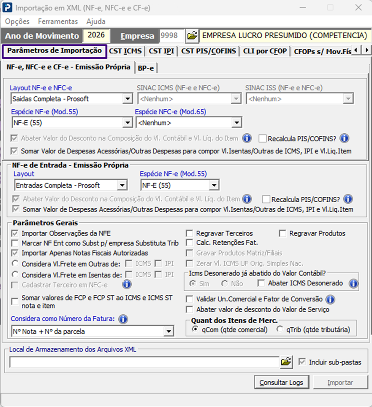Open the Ferramentas menu
This screenshot has height=407, width=372.
pyautogui.click(x=58, y=21)
